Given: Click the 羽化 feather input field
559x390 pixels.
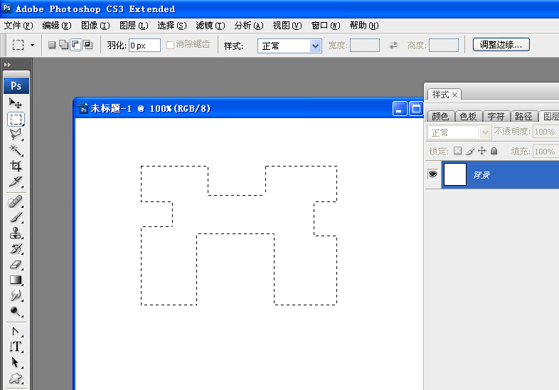Looking at the screenshot, I should coord(144,46).
